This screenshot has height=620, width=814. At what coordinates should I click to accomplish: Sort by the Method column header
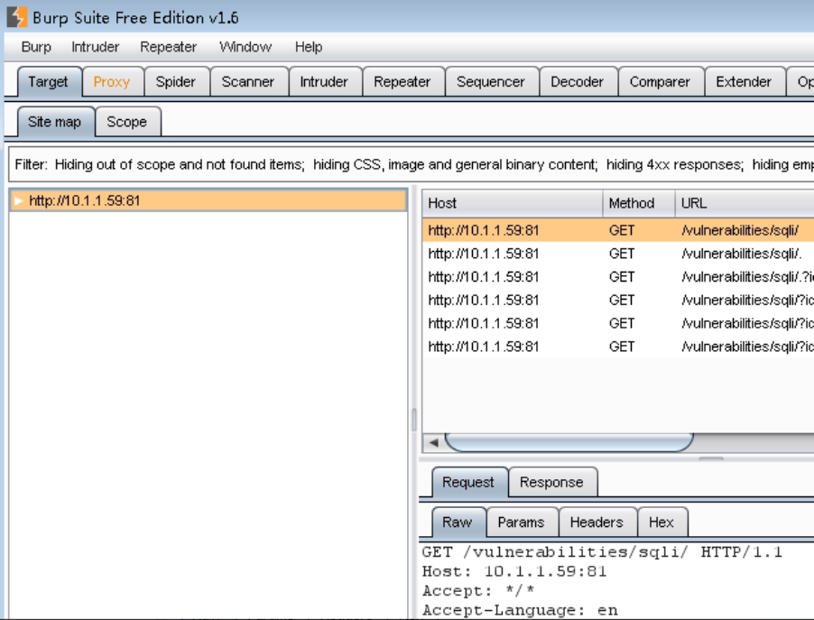click(x=639, y=203)
